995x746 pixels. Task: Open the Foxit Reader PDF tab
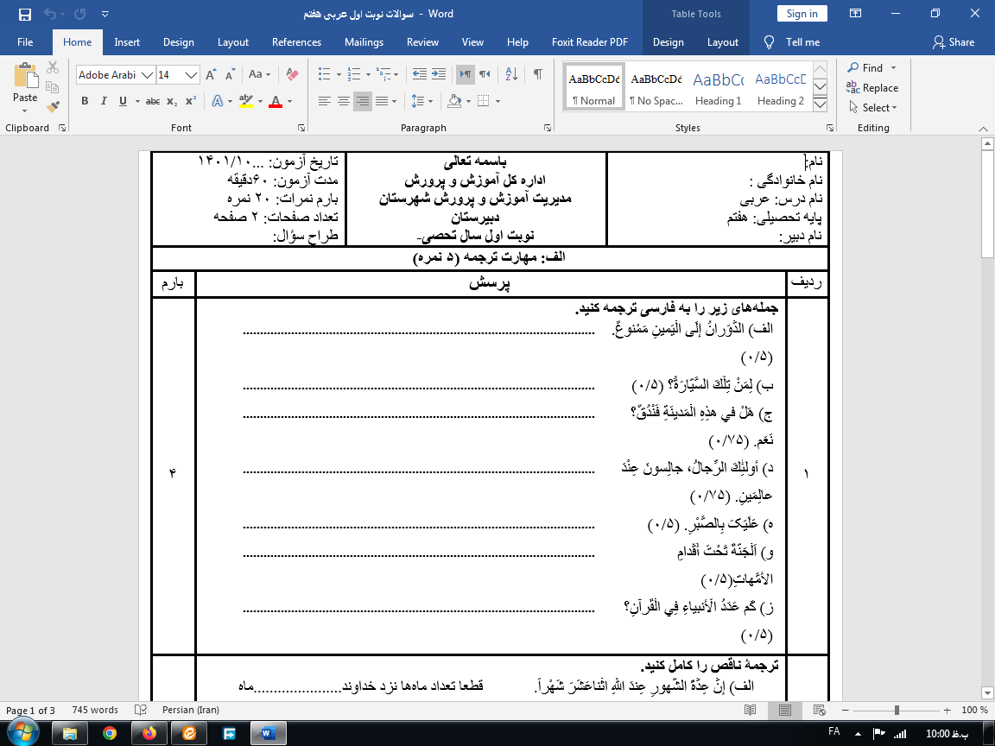point(590,41)
